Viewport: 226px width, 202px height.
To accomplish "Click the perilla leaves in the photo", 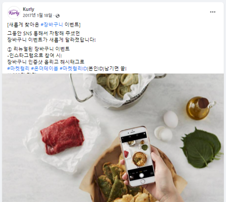I will [x=201, y=148].
